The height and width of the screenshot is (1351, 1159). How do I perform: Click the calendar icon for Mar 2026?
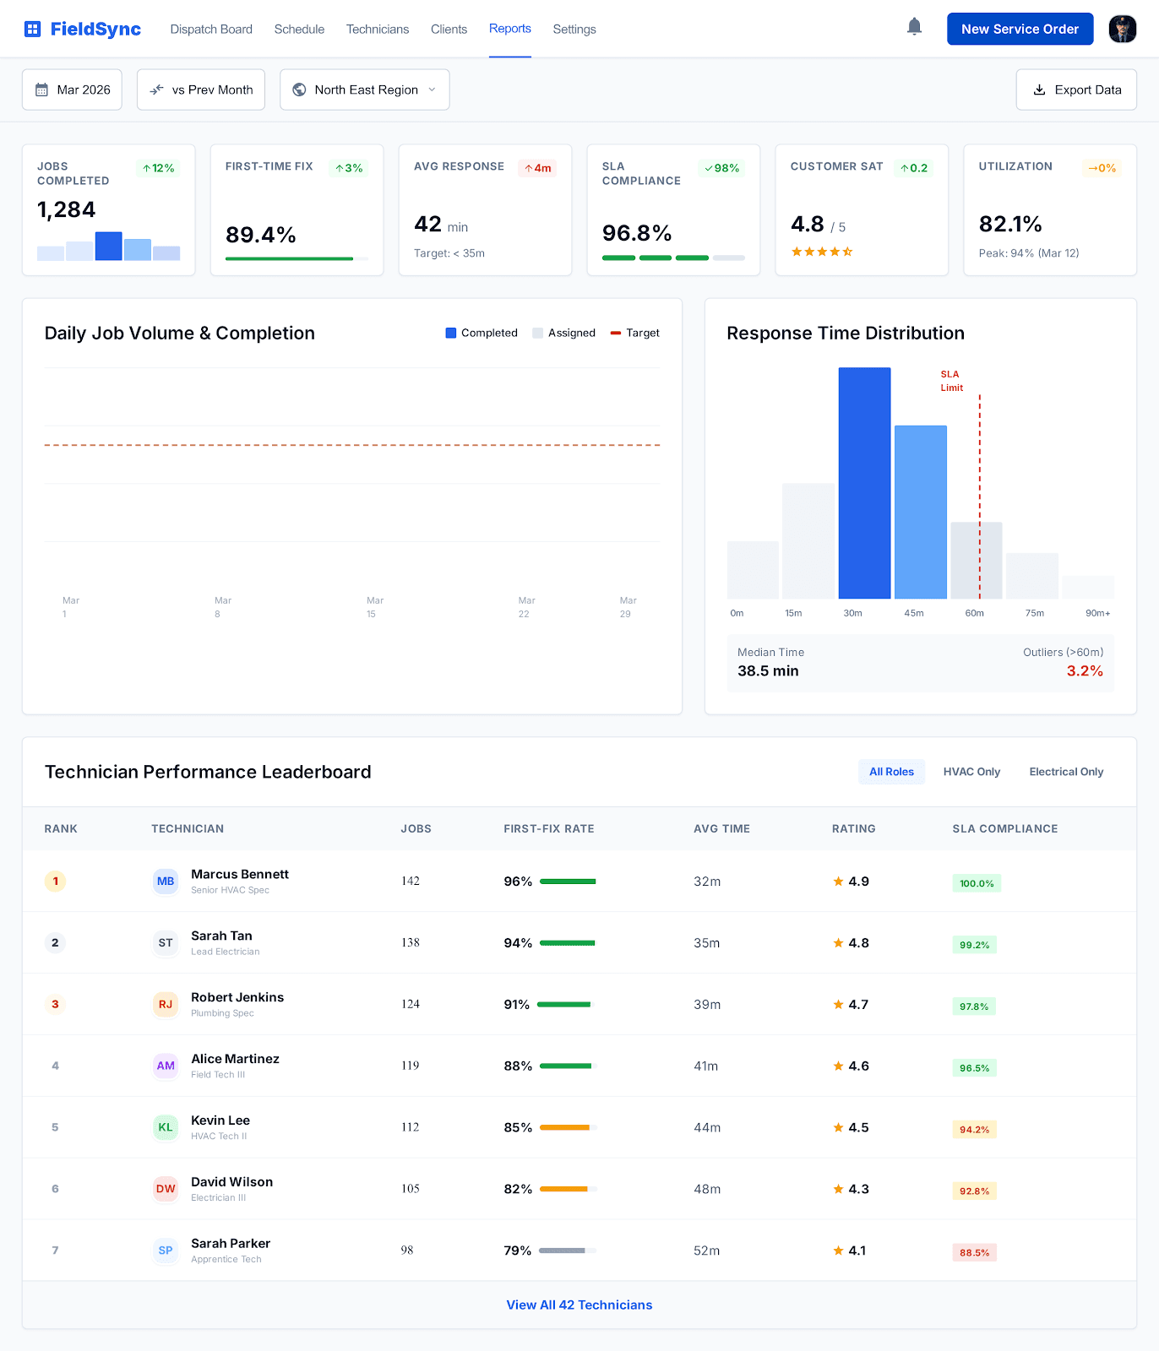tap(41, 90)
